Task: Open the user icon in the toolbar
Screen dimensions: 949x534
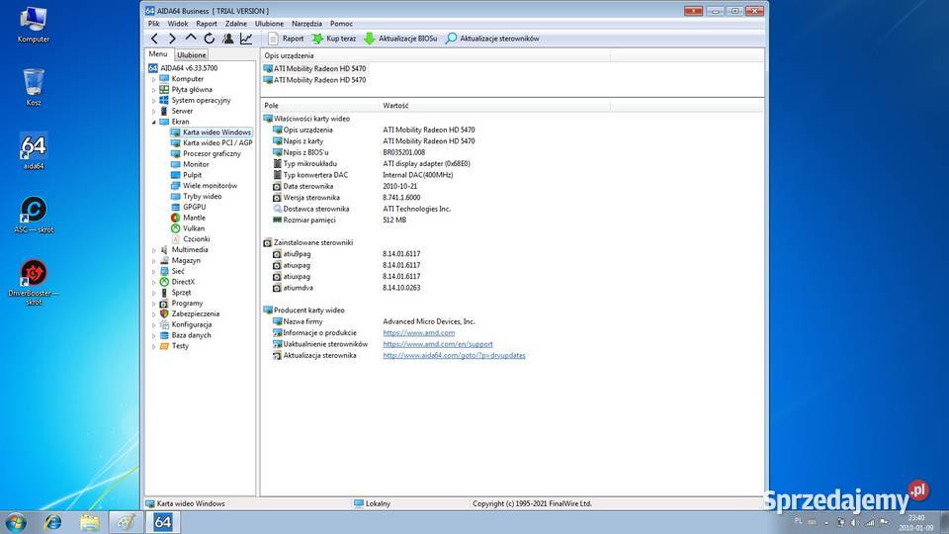Action: pos(227,39)
